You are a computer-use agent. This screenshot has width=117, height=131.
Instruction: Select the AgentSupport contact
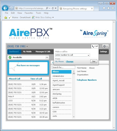(62, 85)
